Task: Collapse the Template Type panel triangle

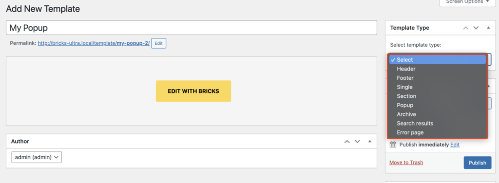Action: point(488,28)
